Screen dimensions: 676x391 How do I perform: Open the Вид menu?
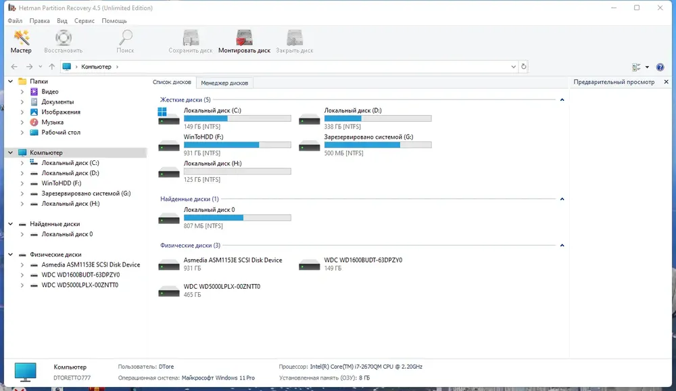pyautogui.click(x=62, y=21)
